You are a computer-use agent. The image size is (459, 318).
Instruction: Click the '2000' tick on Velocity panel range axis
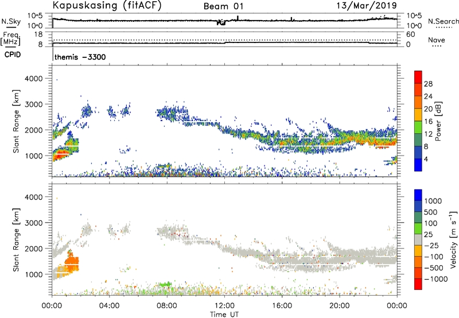pyautogui.click(x=34, y=249)
